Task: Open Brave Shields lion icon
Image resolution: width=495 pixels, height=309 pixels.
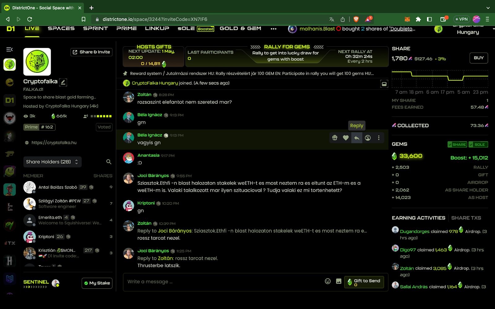Action: [x=356, y=19]
